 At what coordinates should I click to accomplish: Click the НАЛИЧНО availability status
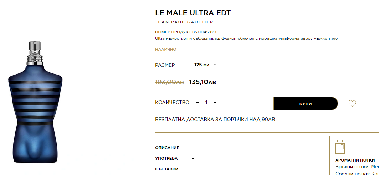coord(165,49)
